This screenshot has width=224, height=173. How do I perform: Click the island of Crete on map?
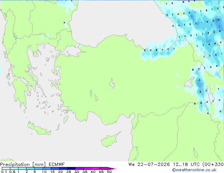pos(39,129)
